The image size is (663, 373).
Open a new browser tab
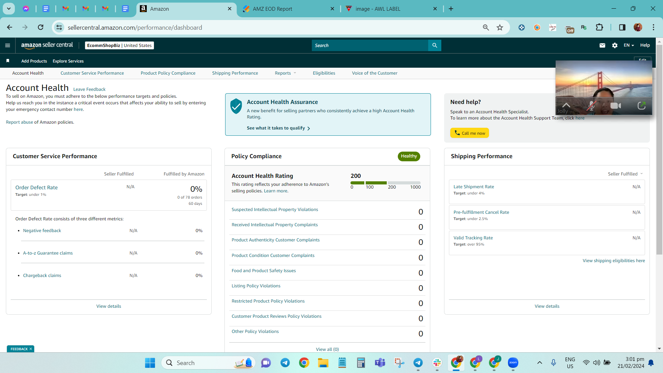pos(451,9)
